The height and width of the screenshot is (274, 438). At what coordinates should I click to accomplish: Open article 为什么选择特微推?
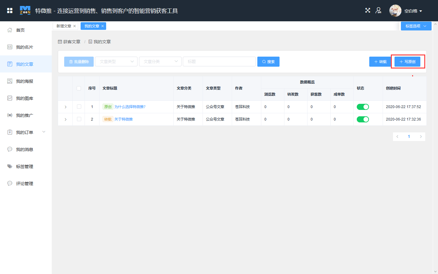point(130,107)
